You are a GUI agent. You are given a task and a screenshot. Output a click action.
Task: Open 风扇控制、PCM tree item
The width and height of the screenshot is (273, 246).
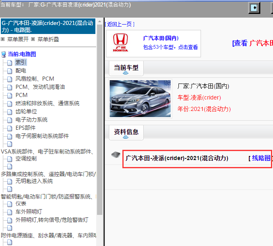click(x=35, y=79)
